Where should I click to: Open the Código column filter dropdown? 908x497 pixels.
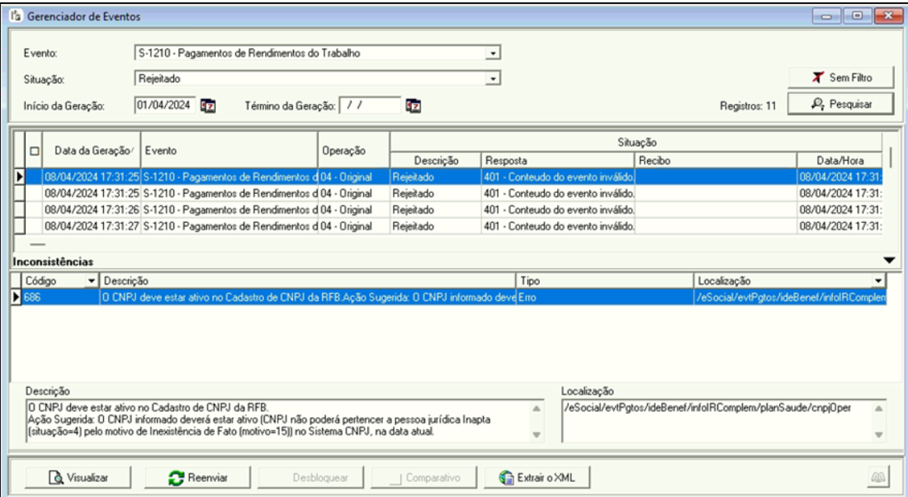point(93,280)
